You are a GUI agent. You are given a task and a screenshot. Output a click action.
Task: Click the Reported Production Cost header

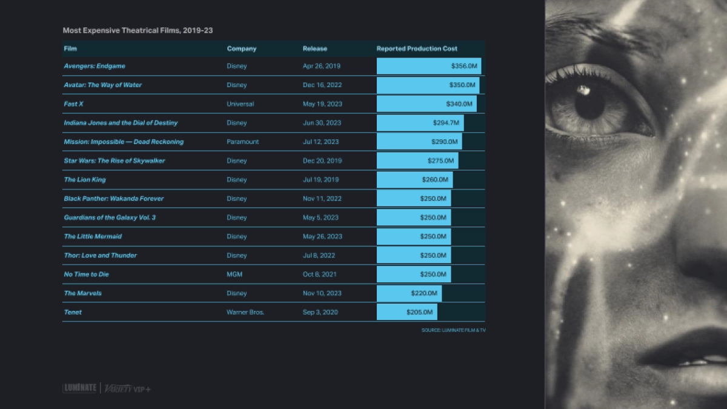417,48
